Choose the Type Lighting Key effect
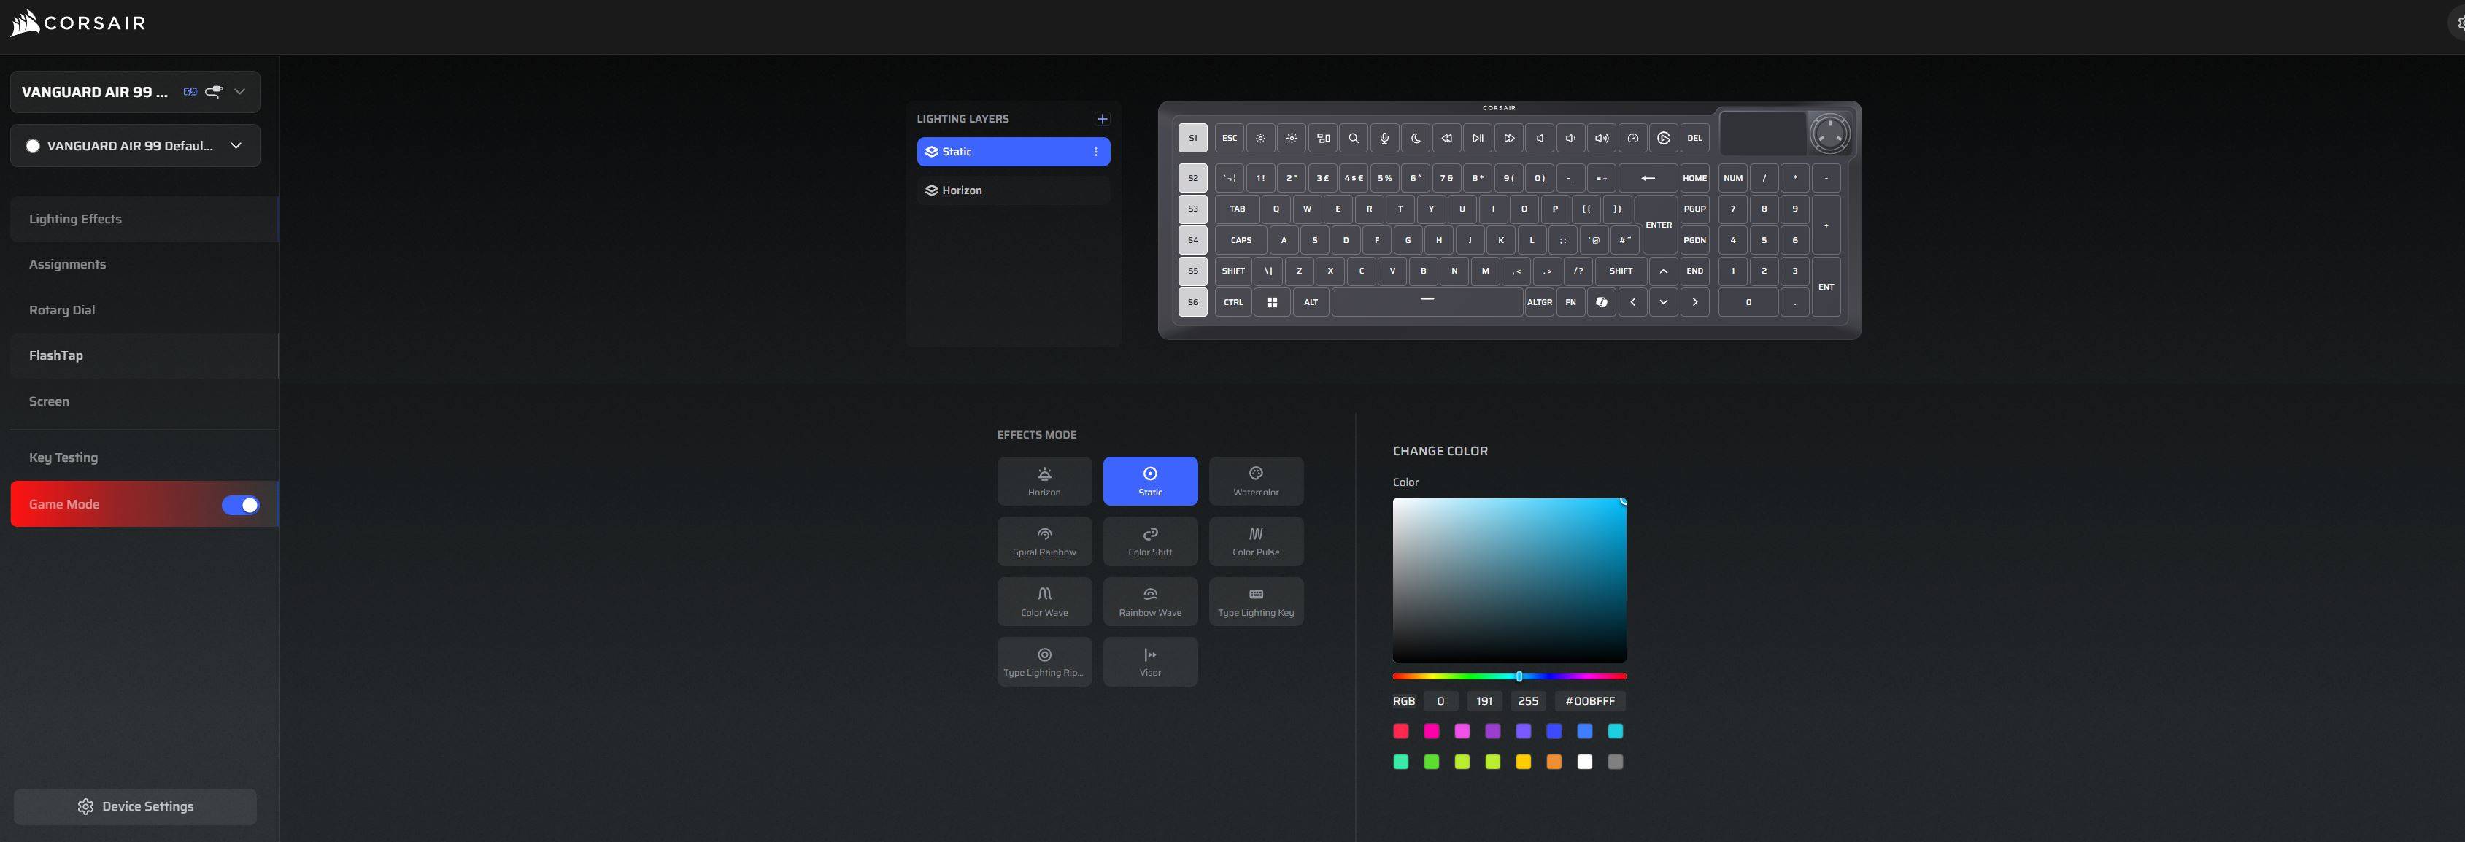Viewport: 2465px width, 842px height. (x=1255, y=601)
